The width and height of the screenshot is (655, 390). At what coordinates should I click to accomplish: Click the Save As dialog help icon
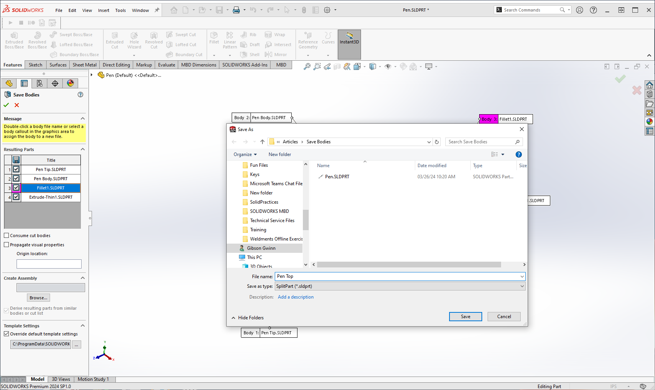click(519, 154)
